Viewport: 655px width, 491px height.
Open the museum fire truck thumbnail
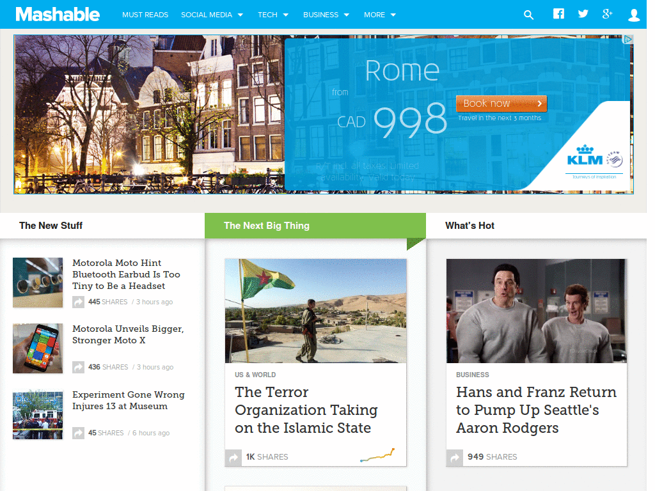click(x=38, y=414)
